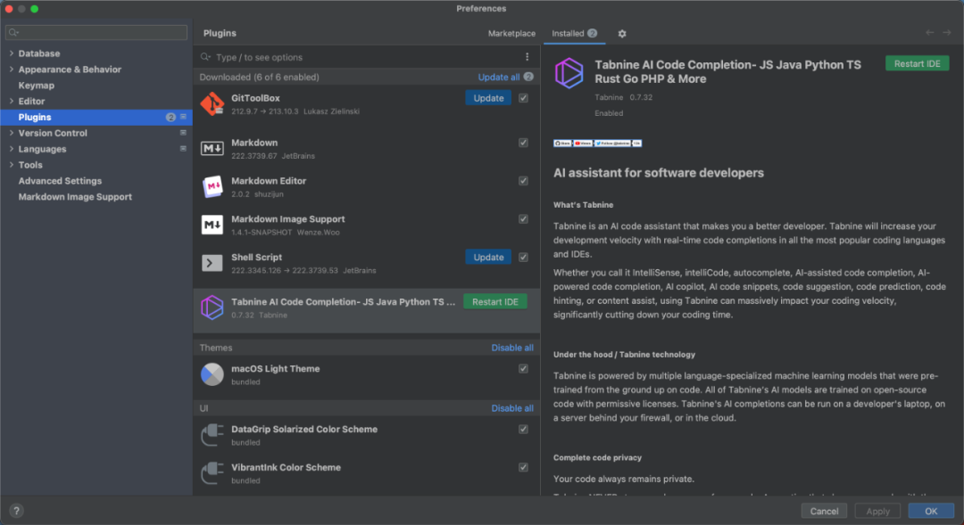This screenshot has height=525, width=964.
Task: Focus the plugin search input field
Action: coord(367,57)
